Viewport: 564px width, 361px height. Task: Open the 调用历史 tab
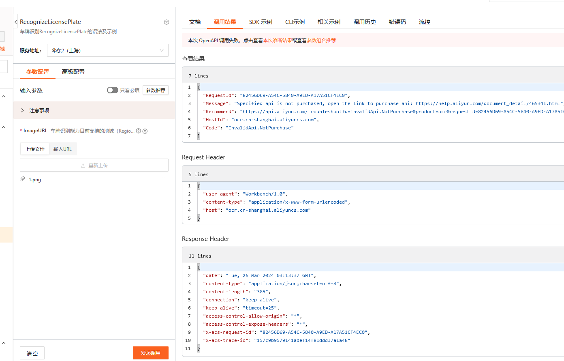coord(365,22)
